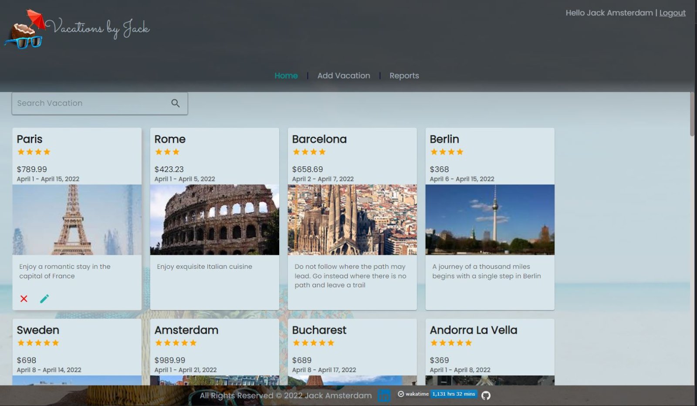Click the $698 price on Sweden
Viewport: 697px width, 406px height.
(x=27, y=360)
